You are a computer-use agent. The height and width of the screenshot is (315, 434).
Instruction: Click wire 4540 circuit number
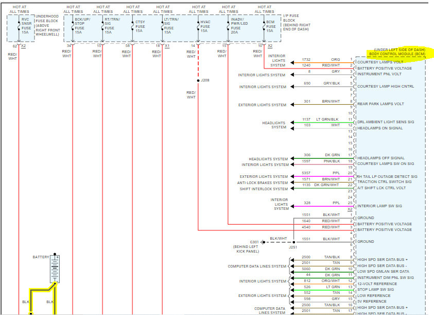tap(306, 227)
